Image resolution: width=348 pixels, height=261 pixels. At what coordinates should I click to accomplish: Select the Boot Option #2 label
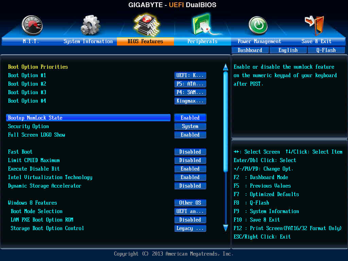(x=27, y=84)
